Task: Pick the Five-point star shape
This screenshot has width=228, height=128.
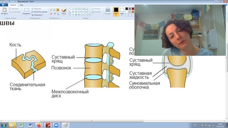Action: pos(76,15)
